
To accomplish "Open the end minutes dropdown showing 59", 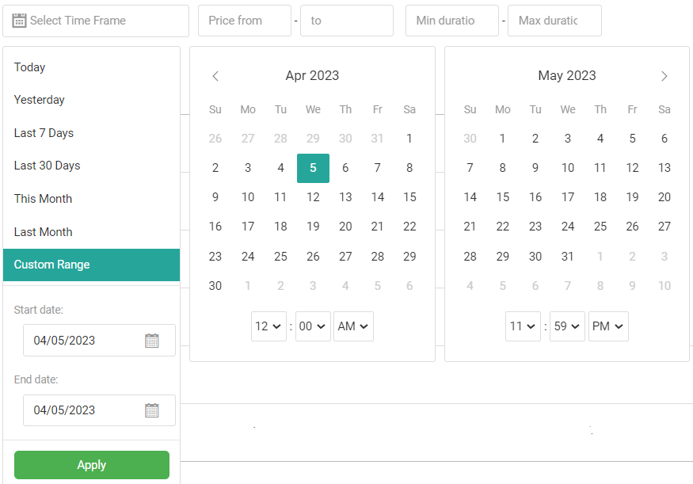I will (x=567, y=326).
